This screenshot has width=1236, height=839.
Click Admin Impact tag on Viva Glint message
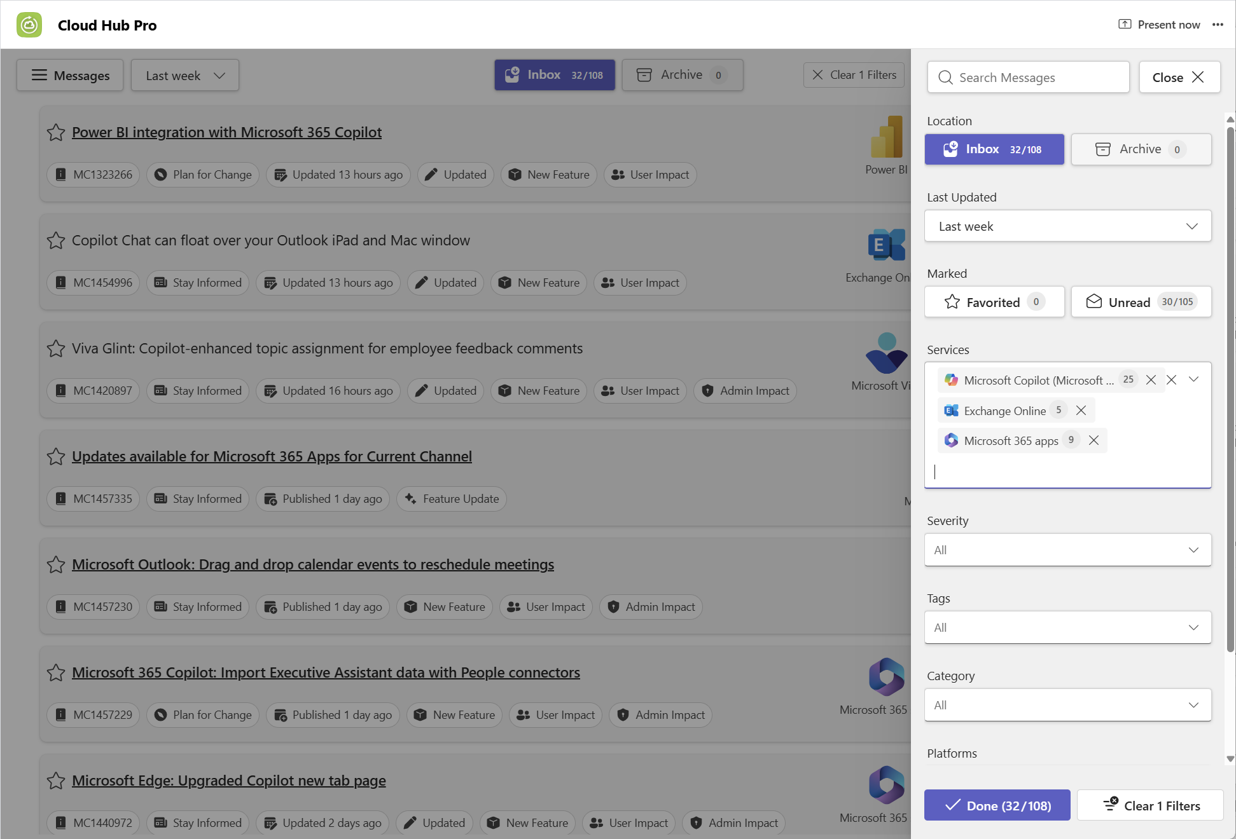coord(746,391)
